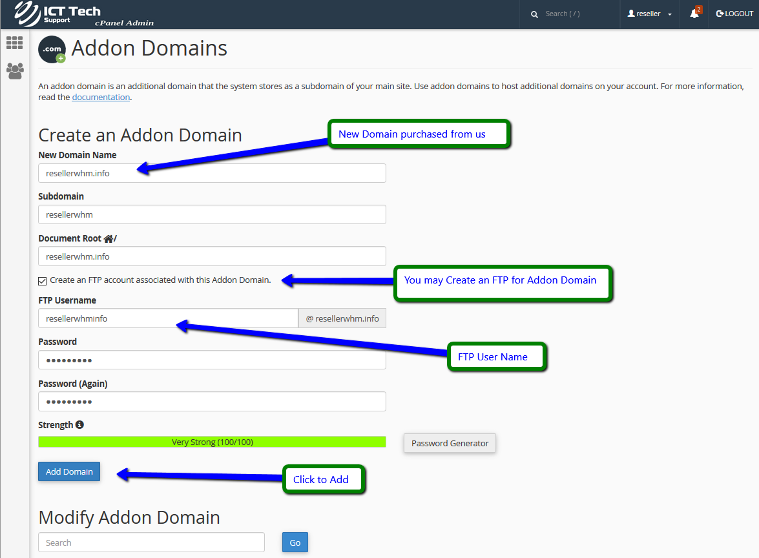Viewport: 759px width, 558px height.
Task: Click the Very Strong strength bar
Action: click(212, 442)
